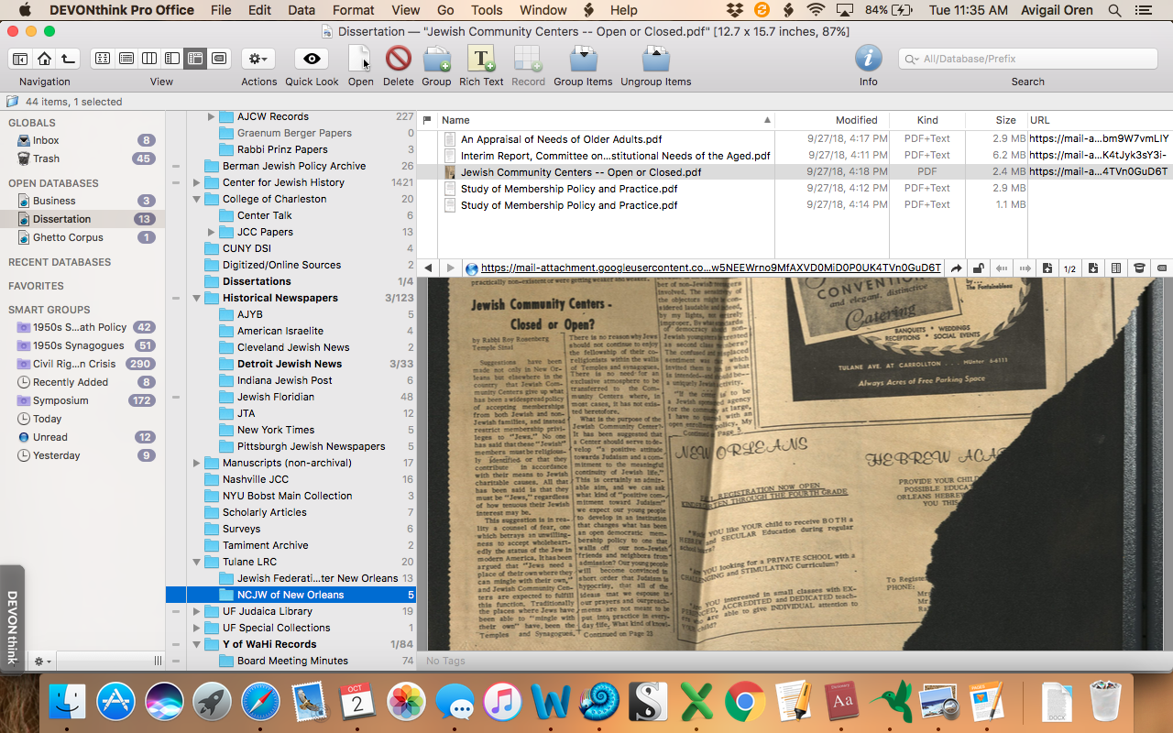Viewport: 1173px width, 733px height.
Task: Expand the Center for Jewish History group
Action: click(197, 182)
